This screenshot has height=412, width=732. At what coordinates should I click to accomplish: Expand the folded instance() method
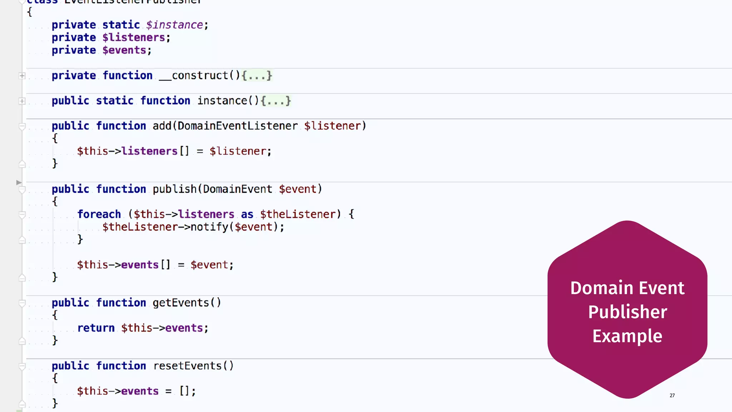22,101
